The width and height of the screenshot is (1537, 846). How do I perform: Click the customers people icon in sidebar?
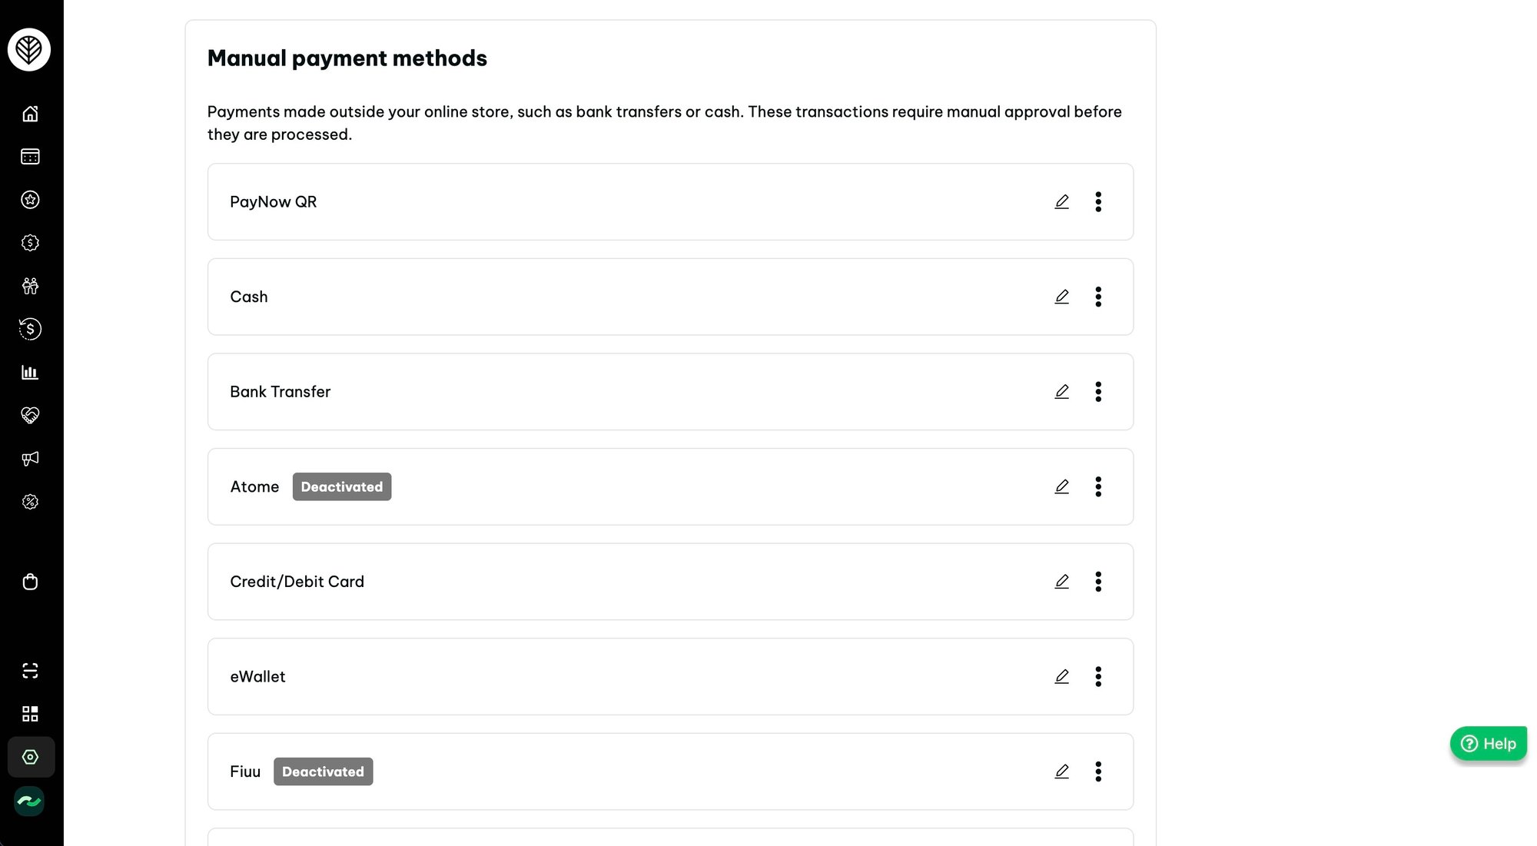[x=30, y=286]
